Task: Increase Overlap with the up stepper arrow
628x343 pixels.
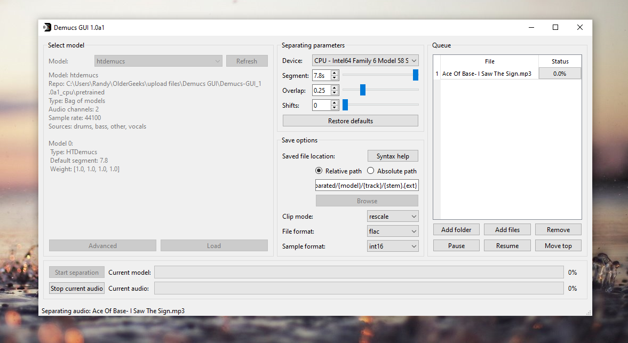Action: 335,87
